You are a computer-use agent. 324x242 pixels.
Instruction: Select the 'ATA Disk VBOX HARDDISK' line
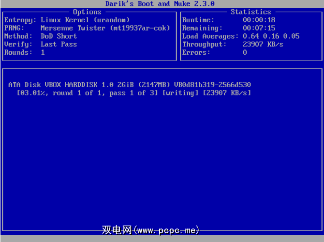click(x=130, y=85)
